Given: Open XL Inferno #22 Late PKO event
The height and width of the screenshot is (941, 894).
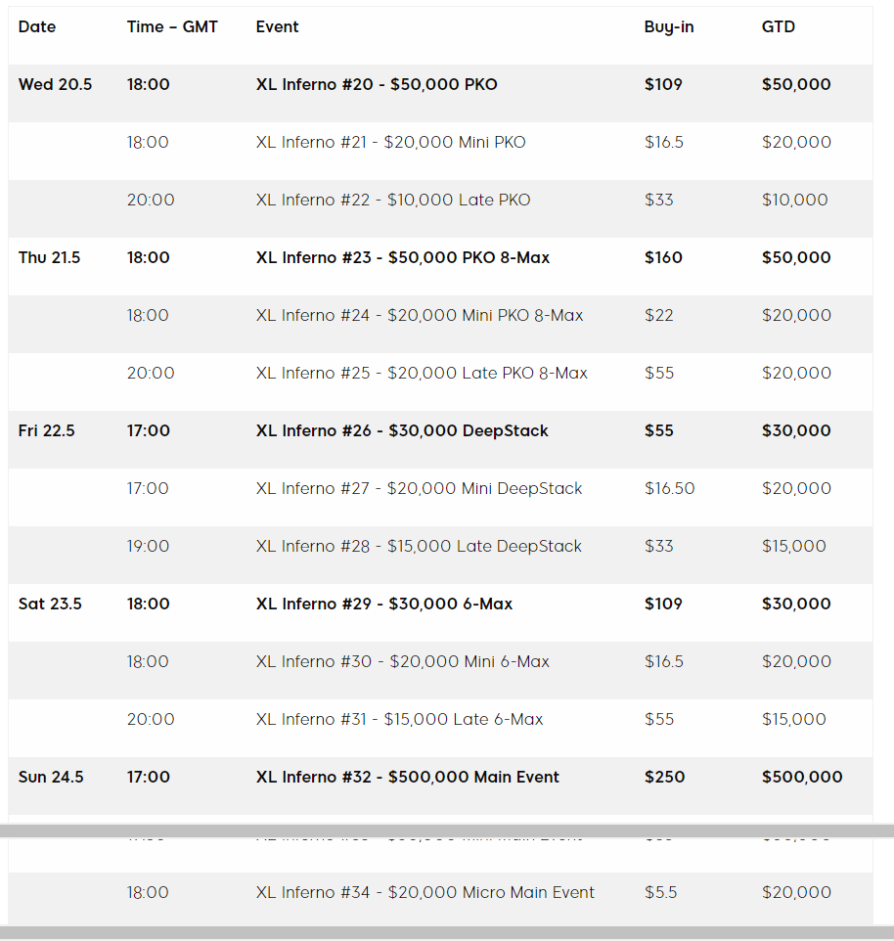Looking at the screenshot, I should pos(393,201).
